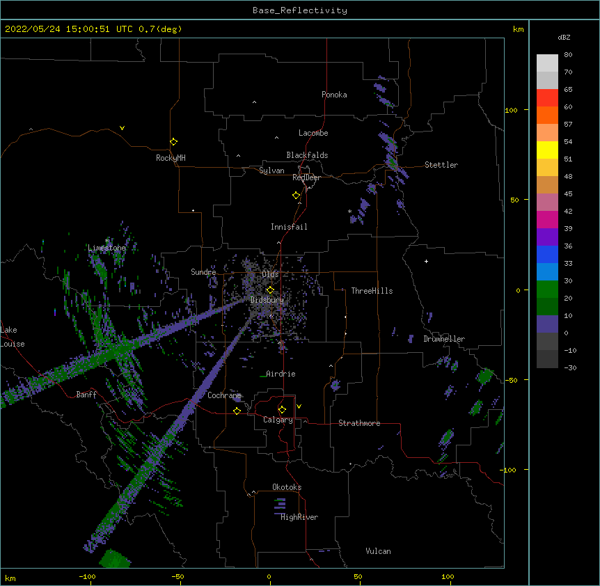Click the yellow V marker northeast of Calgary

tap(299, 406)
